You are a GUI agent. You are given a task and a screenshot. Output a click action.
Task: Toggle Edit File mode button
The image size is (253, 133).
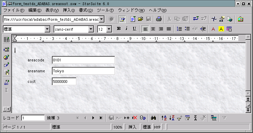tap(122, 19)
